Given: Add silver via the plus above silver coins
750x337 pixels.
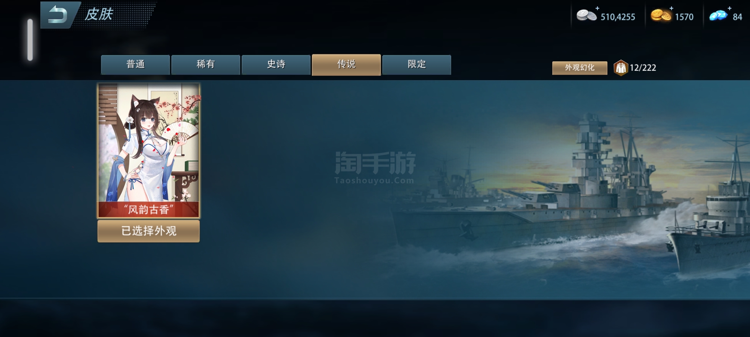Looking at the screenshot, I should click(x=597, y=8).
